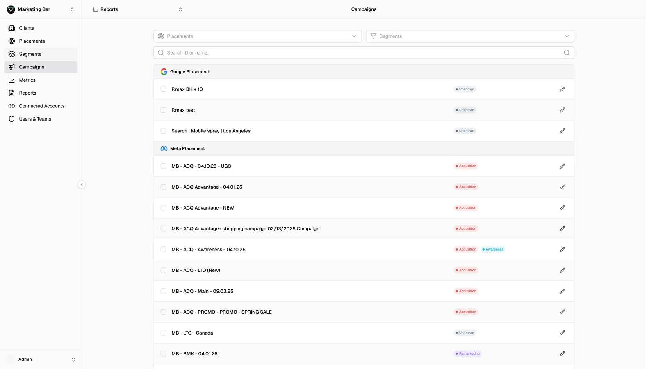Click the Connected Accounts link icon in the sidebar
Screen dimensions: 656x369
pyautogui.click(x=11, y=106)
